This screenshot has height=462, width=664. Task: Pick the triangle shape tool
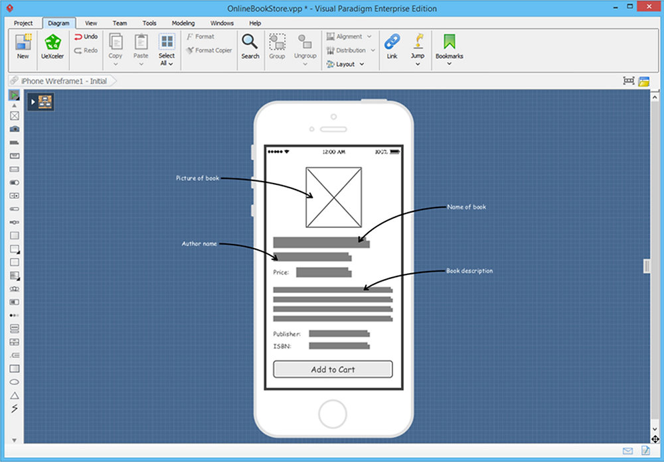(15, 396)
